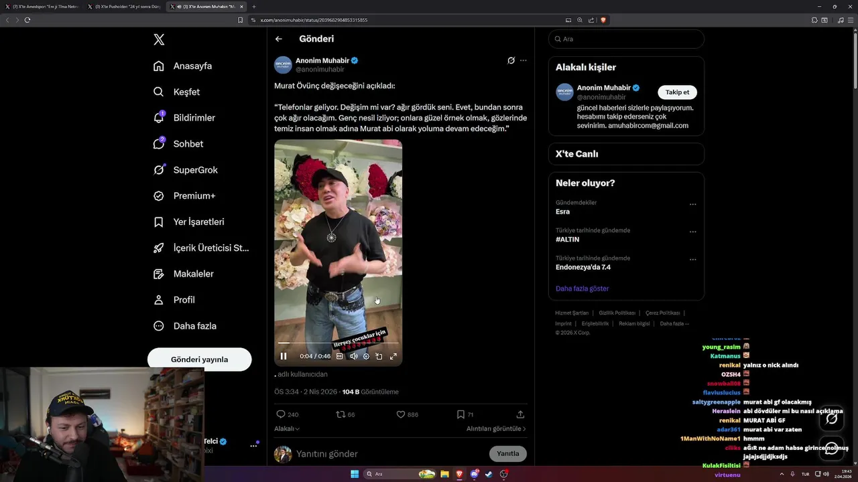This screenshot has width=858, height=482.
Task: Click the zoom magnifier in address bar
Action: click(580, 20)
